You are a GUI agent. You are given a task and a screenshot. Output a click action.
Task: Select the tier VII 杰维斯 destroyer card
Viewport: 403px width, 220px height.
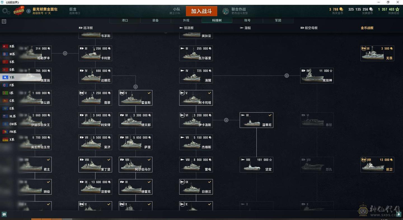(x=196, y=142)
